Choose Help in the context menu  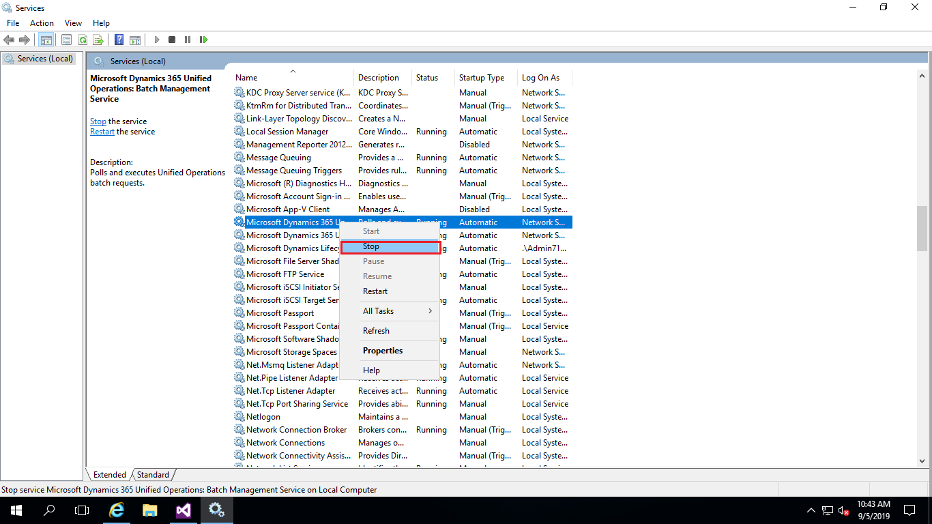pos(390,370)
